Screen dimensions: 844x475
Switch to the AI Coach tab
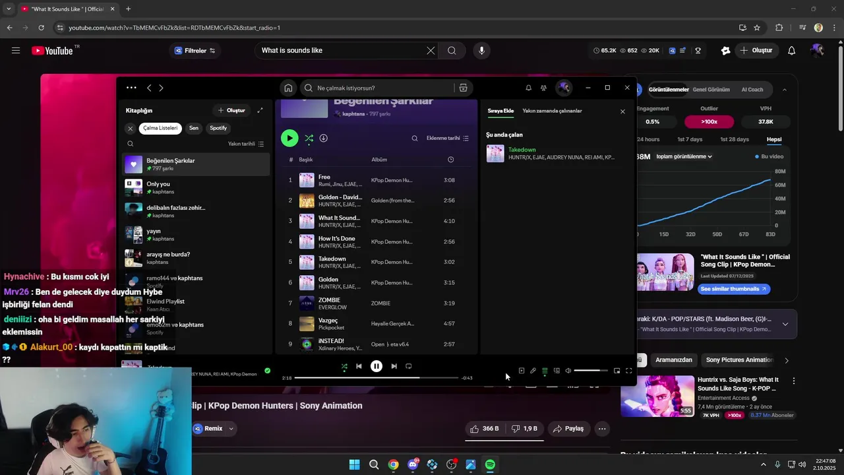[x=752, y=90]
